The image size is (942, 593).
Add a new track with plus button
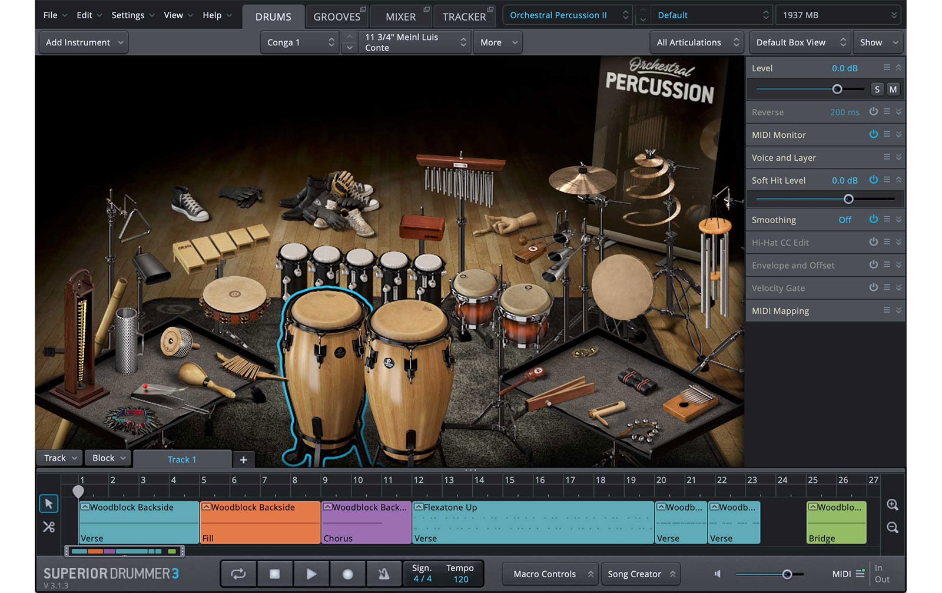243,460
